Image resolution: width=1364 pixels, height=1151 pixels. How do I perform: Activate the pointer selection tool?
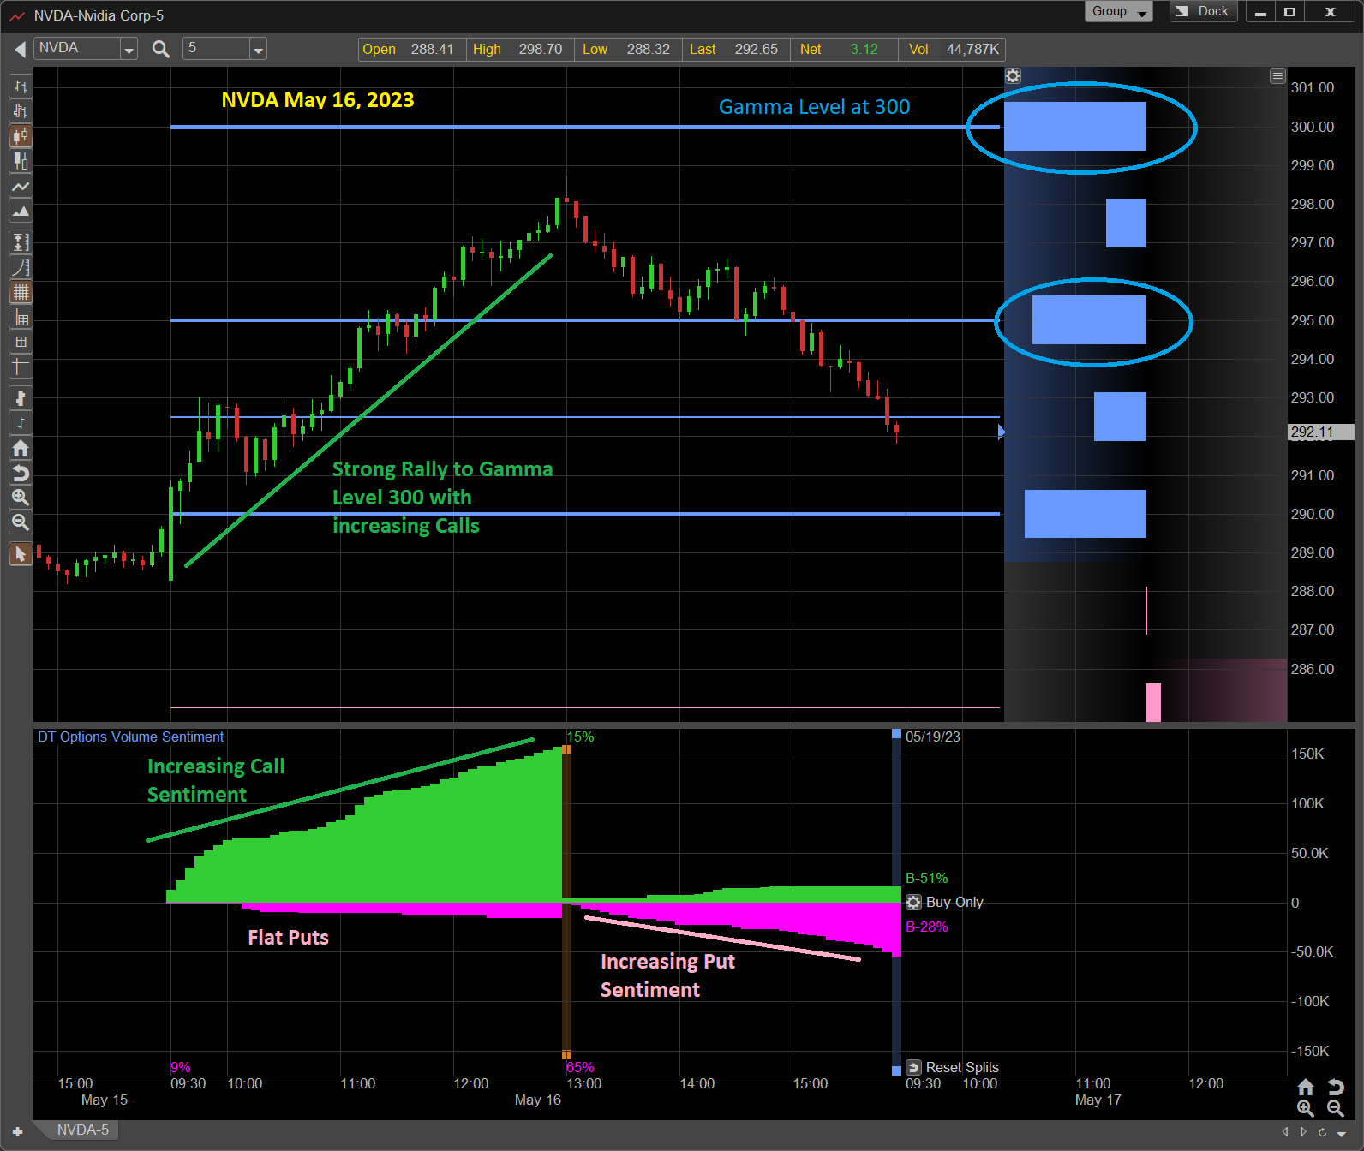21,554
